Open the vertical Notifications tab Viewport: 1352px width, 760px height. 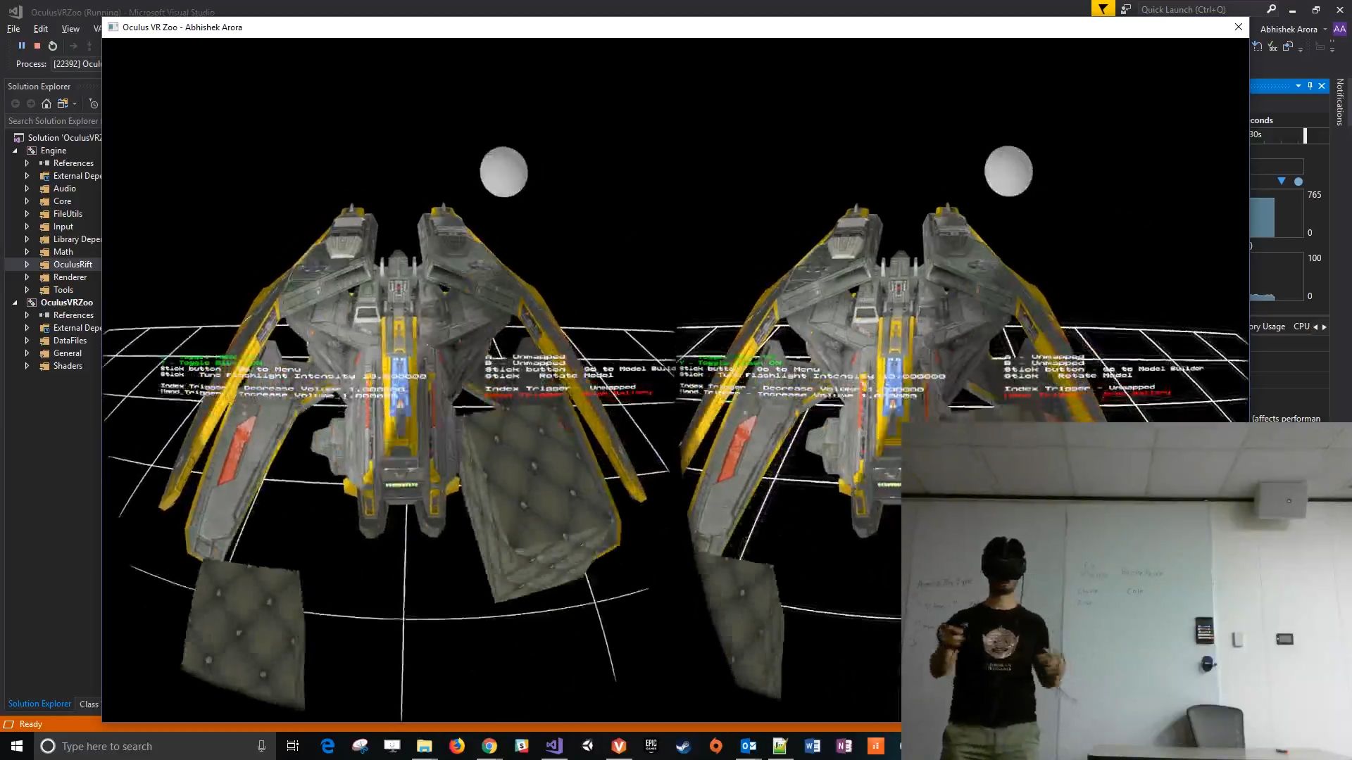click(x=1339, y=102)
